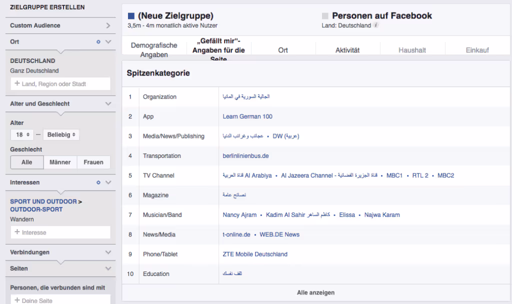The height and width of the screenshot is (304, 512).
Task: Open the berlinlinienbus.de link
Action: (246, 156)
